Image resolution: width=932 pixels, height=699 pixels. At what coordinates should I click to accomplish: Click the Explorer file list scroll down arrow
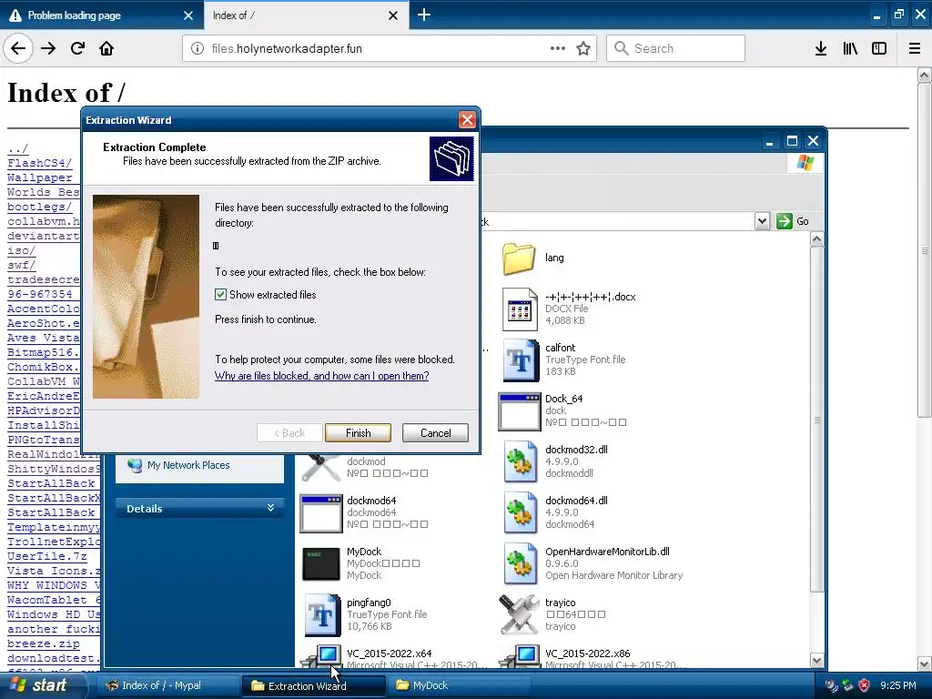pyautogui.click(x=816, y=661)
